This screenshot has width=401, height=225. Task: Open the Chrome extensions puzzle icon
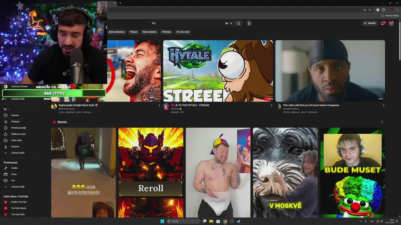(x=383, y=10)
